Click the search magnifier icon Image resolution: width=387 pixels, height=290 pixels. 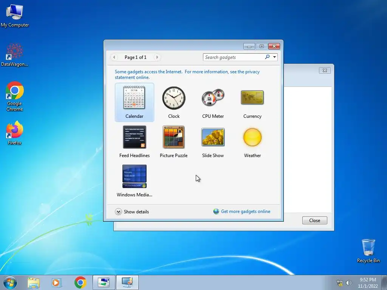pos(267,57)
